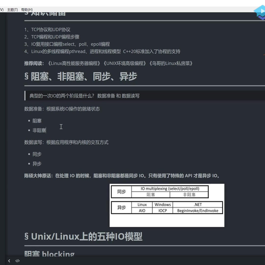Toggle sidebar with bottom-left chevron icon
265x265 pixels.
click(9, 261)
